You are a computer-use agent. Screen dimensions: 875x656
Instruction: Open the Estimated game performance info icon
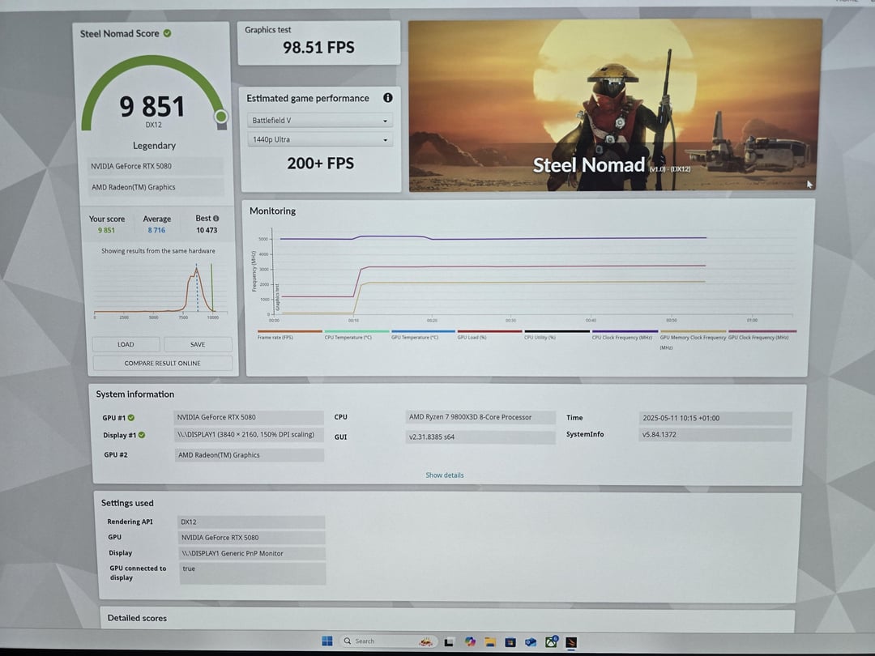388,98
